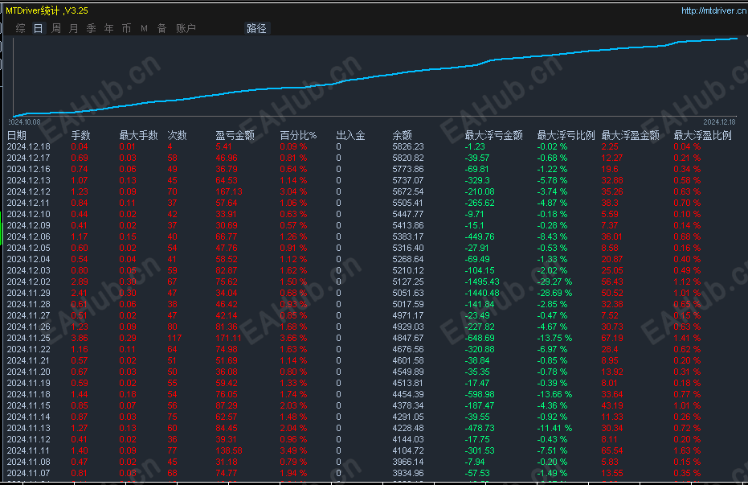Select the 2024.11.11 date cell
This screenshot has width=748, height=485.
point(28,450)
